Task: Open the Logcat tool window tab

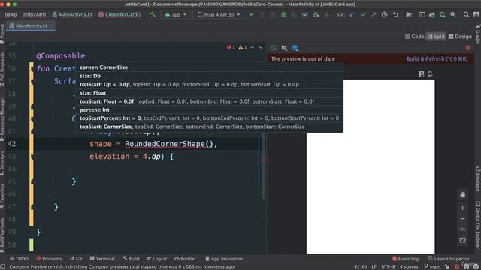Action: [157, 259]
